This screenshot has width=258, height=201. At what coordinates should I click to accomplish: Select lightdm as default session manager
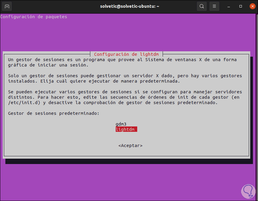pyautogui.click(x=126, y=129)
